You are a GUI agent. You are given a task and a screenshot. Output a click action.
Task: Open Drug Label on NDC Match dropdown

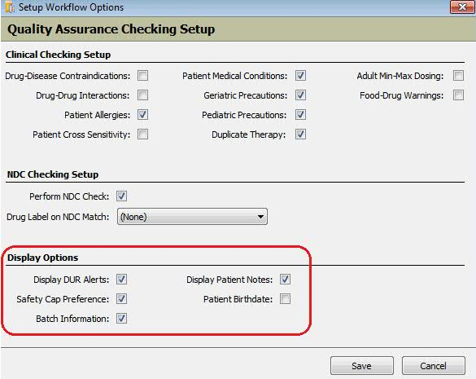tap(192, 217)
